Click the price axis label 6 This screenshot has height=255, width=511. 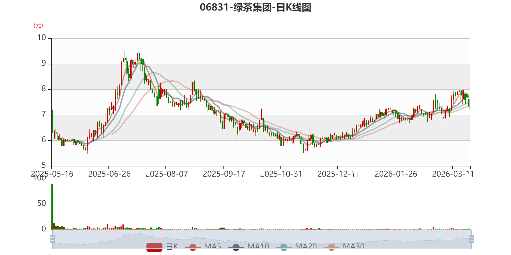pos(44,140)
